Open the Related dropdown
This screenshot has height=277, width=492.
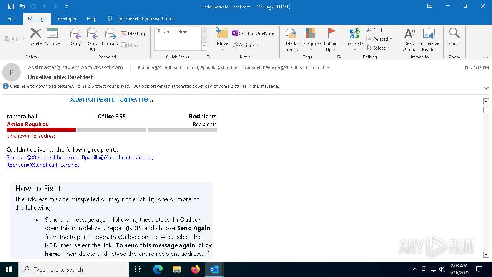[379, 39]
